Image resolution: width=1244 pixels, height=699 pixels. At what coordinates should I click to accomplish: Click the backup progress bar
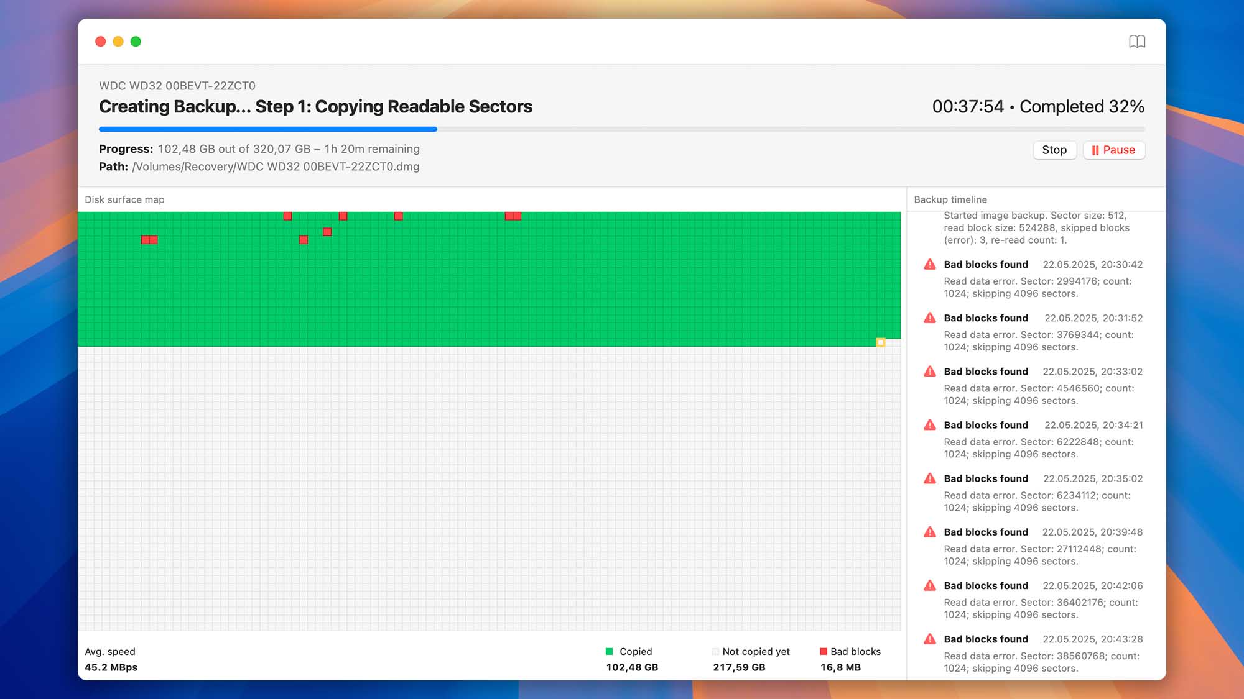621,129
